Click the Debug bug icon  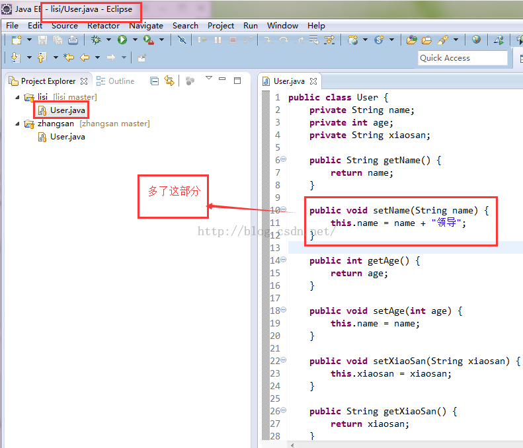(x=96, y=40)
